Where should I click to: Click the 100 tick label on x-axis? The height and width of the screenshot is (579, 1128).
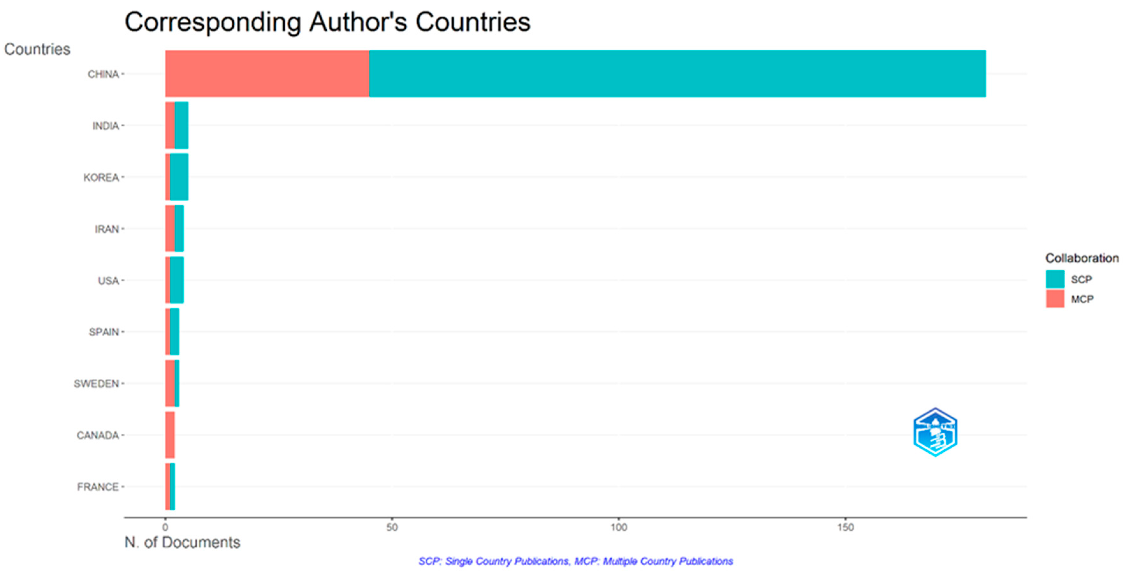[x=618, y=527]
